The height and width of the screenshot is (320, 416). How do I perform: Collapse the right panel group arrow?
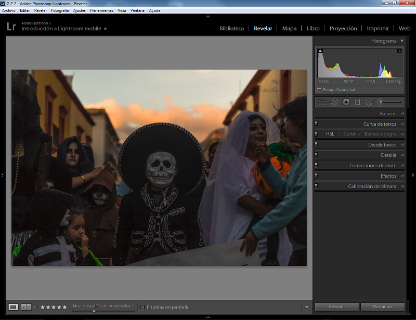point(413,175)
